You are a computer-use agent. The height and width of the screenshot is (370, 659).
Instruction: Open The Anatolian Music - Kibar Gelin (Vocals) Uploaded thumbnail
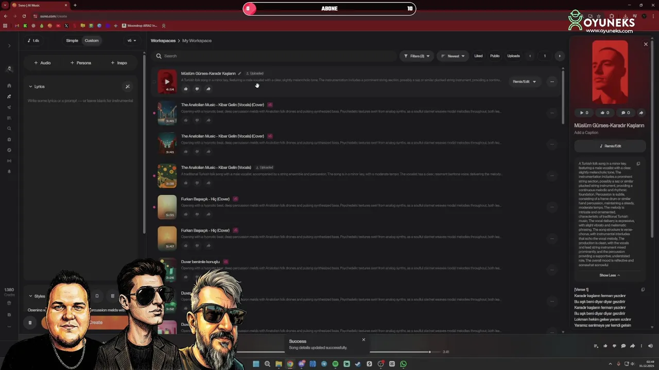pos(167,175)
